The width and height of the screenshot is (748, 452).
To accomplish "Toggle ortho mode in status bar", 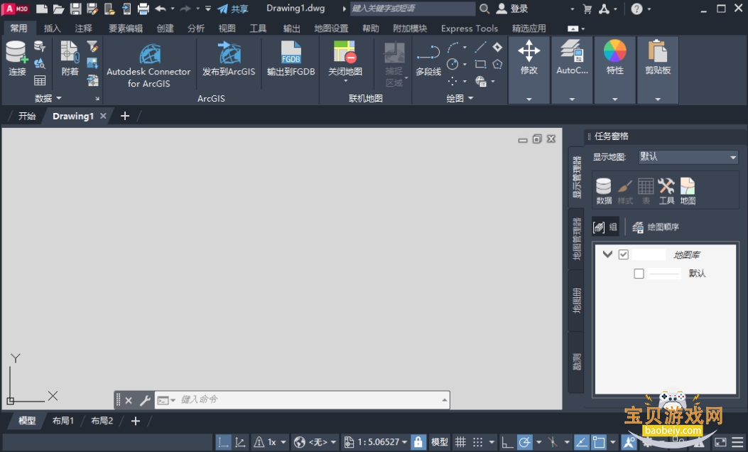I will click(507, 442).
